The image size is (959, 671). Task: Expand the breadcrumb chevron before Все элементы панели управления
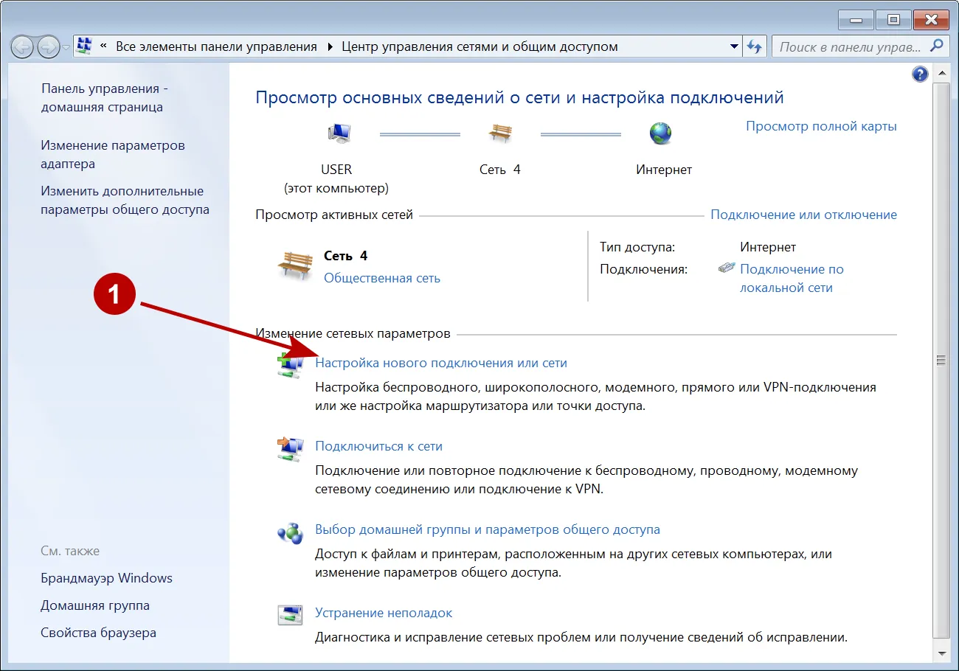(103, 46)
